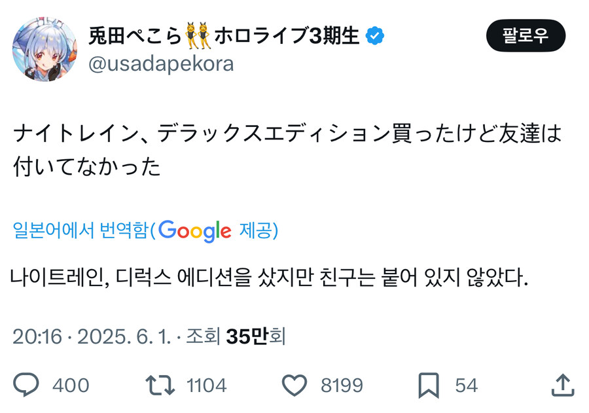Viewport: 589px width, 413px height.
Task: Open the repost count 1104
Action: (205, 386)
